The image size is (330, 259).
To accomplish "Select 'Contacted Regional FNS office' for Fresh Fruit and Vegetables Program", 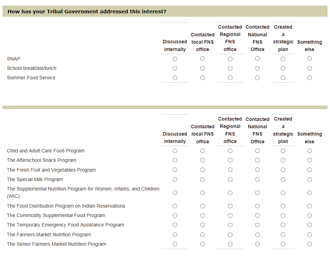I will coord(230,170).
